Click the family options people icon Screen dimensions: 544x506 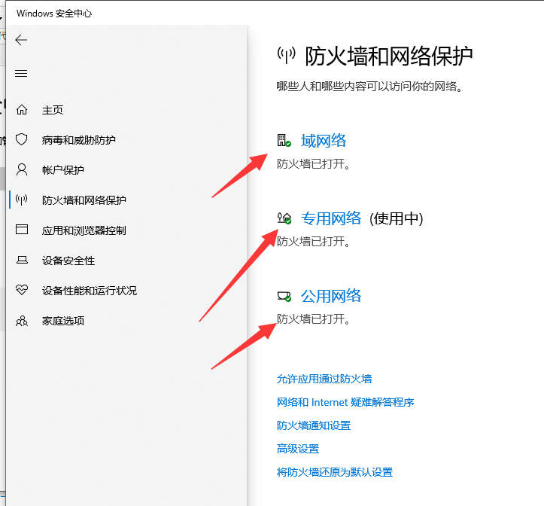[22, 321]
